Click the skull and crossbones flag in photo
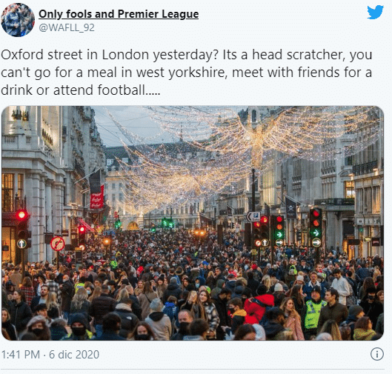Screen dimensions: 392x374 (290, 208)
